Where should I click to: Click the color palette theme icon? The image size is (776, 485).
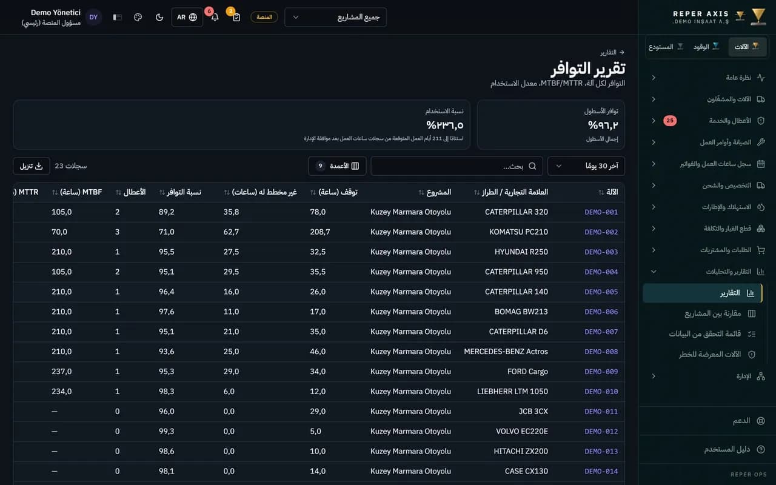click(138, 17)
